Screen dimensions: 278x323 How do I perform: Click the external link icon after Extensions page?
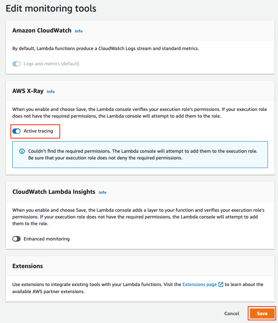(221, 285)
